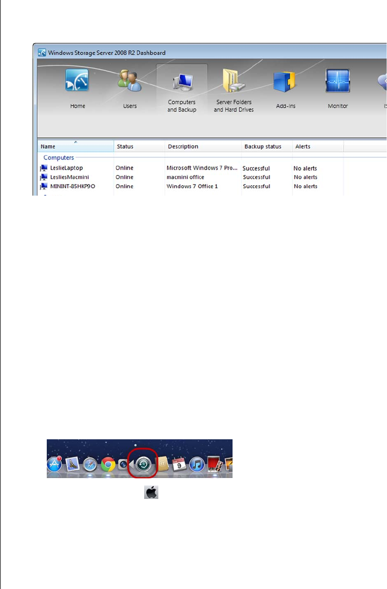Click 'No alerts' for MININT-85HKP9O
The height and width of the screenshot is (589, 387).
(x=305, y=186)
